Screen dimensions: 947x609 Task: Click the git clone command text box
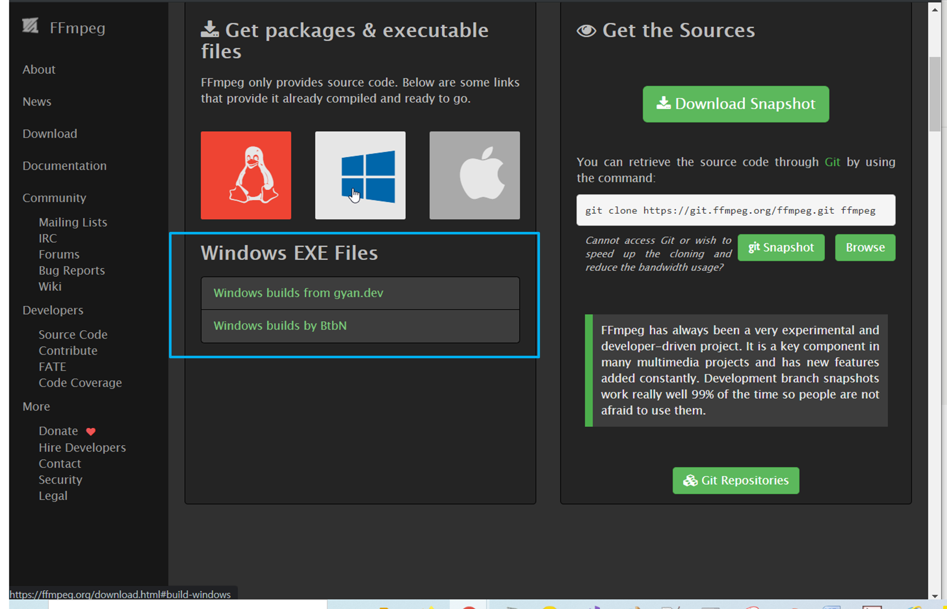click(736, 210)
